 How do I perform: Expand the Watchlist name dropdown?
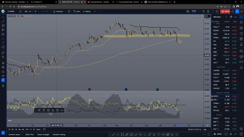point(218,17)
